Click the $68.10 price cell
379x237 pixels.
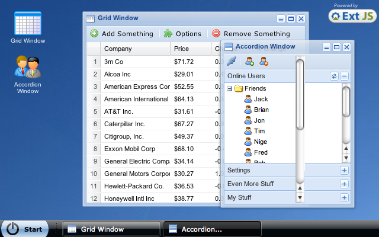[191, 149]
